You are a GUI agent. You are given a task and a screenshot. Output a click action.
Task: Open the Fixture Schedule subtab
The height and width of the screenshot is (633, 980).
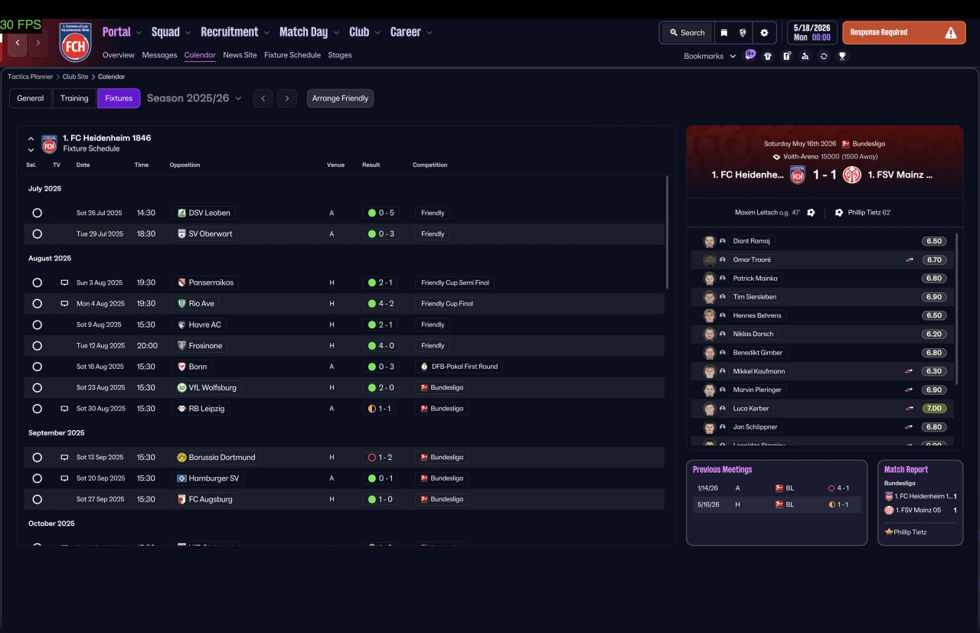(x=292, y=55)
